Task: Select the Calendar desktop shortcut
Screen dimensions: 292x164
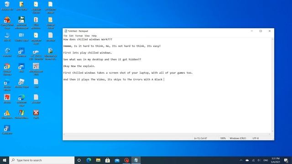Action: click(x=21, y=52)
